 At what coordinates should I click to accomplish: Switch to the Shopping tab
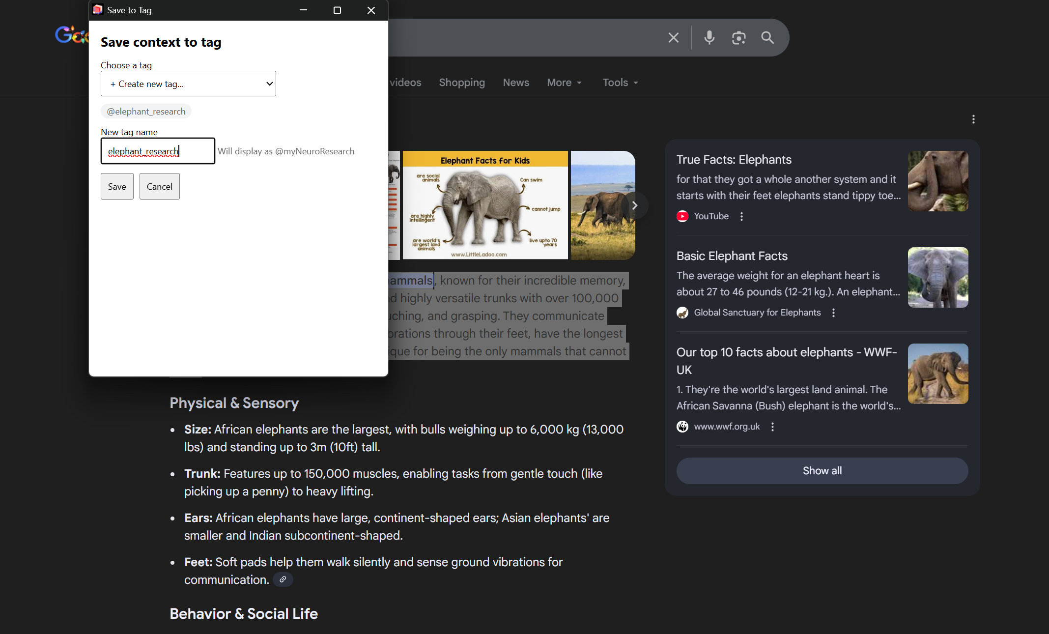click(462, 83)
